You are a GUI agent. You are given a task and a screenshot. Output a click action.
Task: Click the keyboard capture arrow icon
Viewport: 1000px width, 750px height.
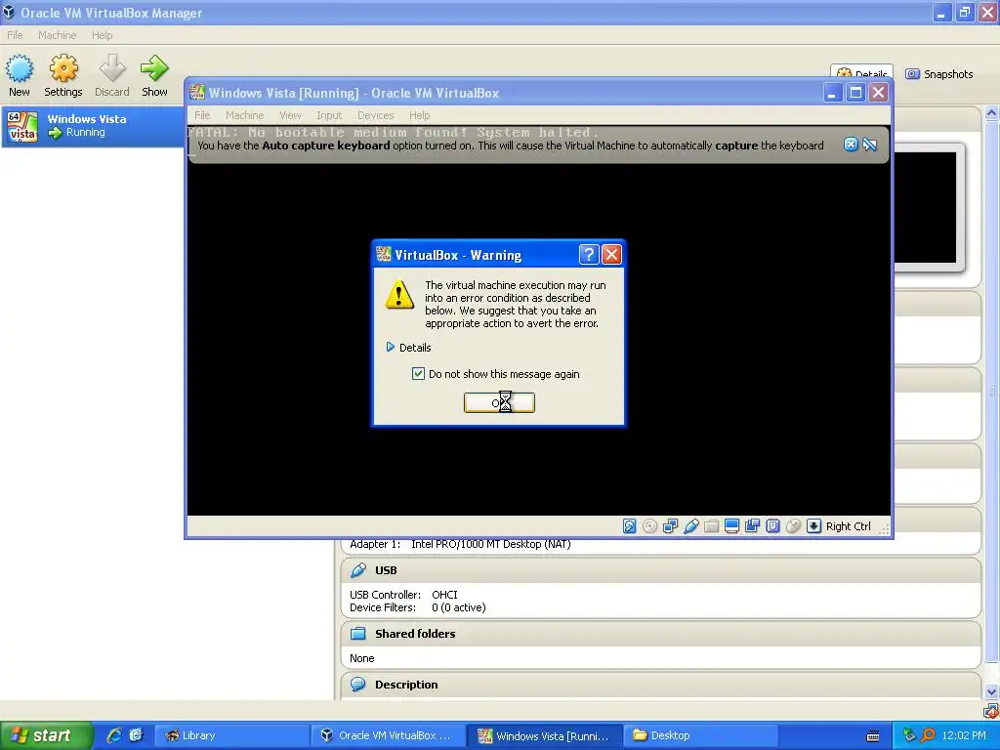(813, 526)
